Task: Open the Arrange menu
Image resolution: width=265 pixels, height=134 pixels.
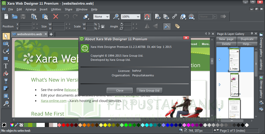Action: click(x=31, y=9)
